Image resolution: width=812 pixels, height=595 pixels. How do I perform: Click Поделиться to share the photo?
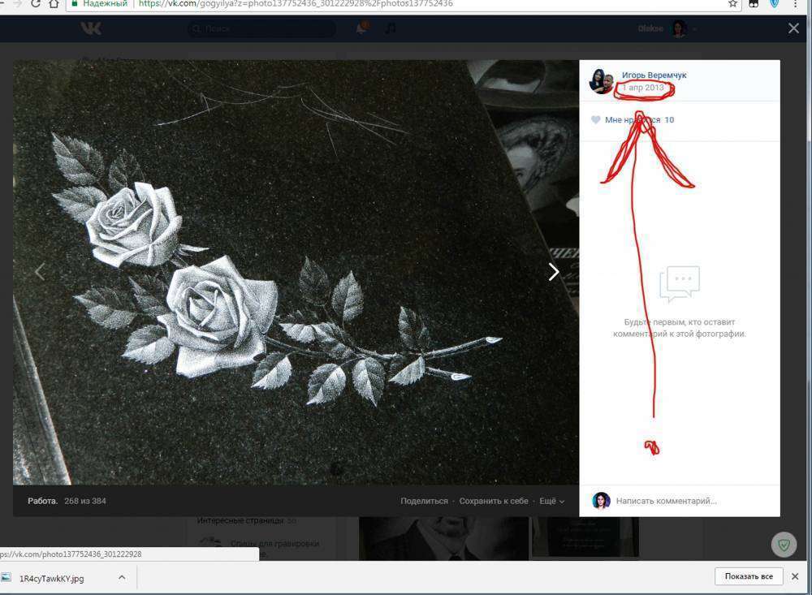point(424,501)
